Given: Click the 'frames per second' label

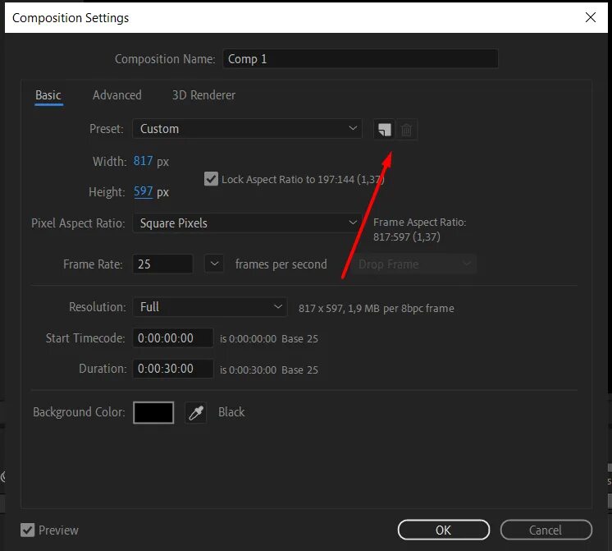Looking at the screenshot, I should pos(281,264).
